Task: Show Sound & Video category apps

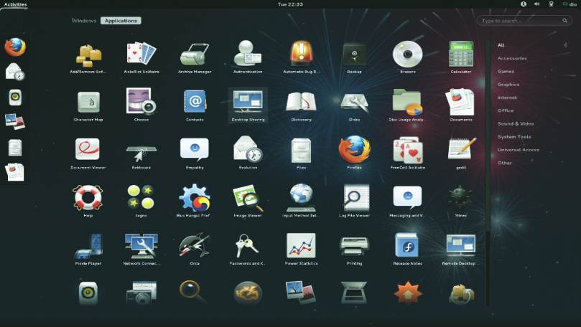Action: tap(516, 123)
